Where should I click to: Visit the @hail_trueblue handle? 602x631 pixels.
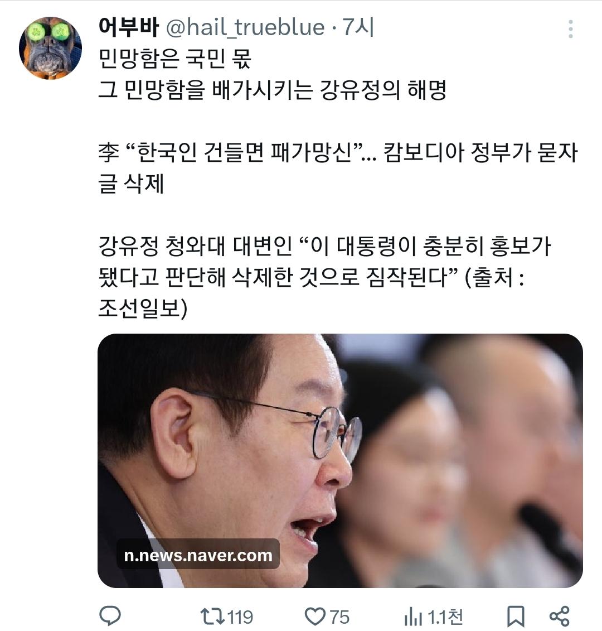tap(245, 27)
